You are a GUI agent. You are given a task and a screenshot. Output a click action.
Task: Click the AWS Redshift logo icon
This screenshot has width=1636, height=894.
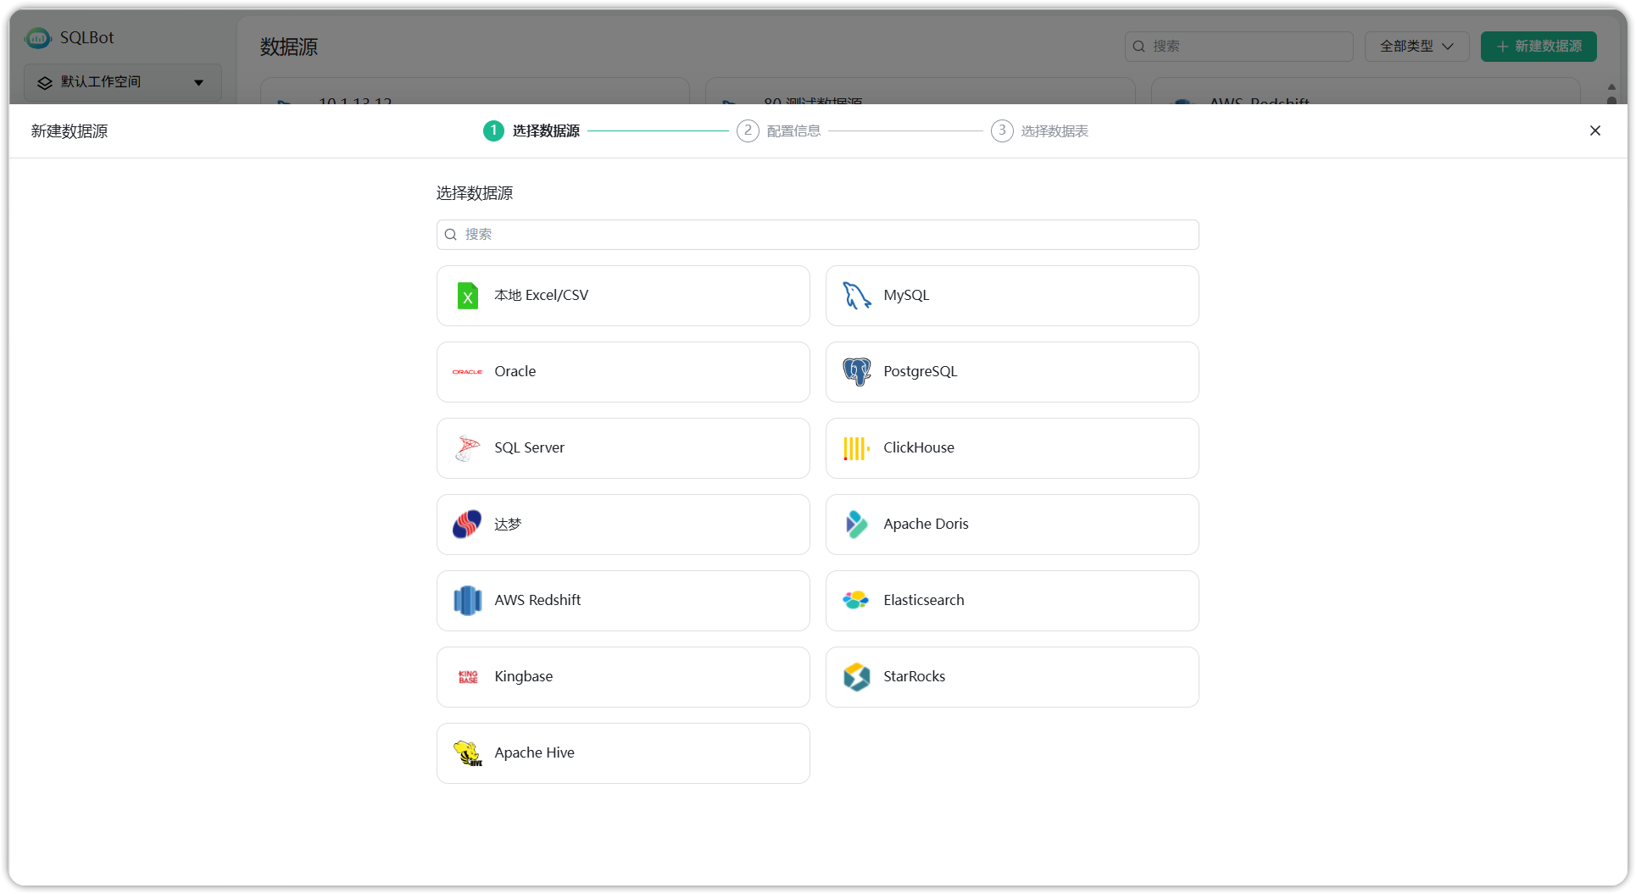point(467,601)
